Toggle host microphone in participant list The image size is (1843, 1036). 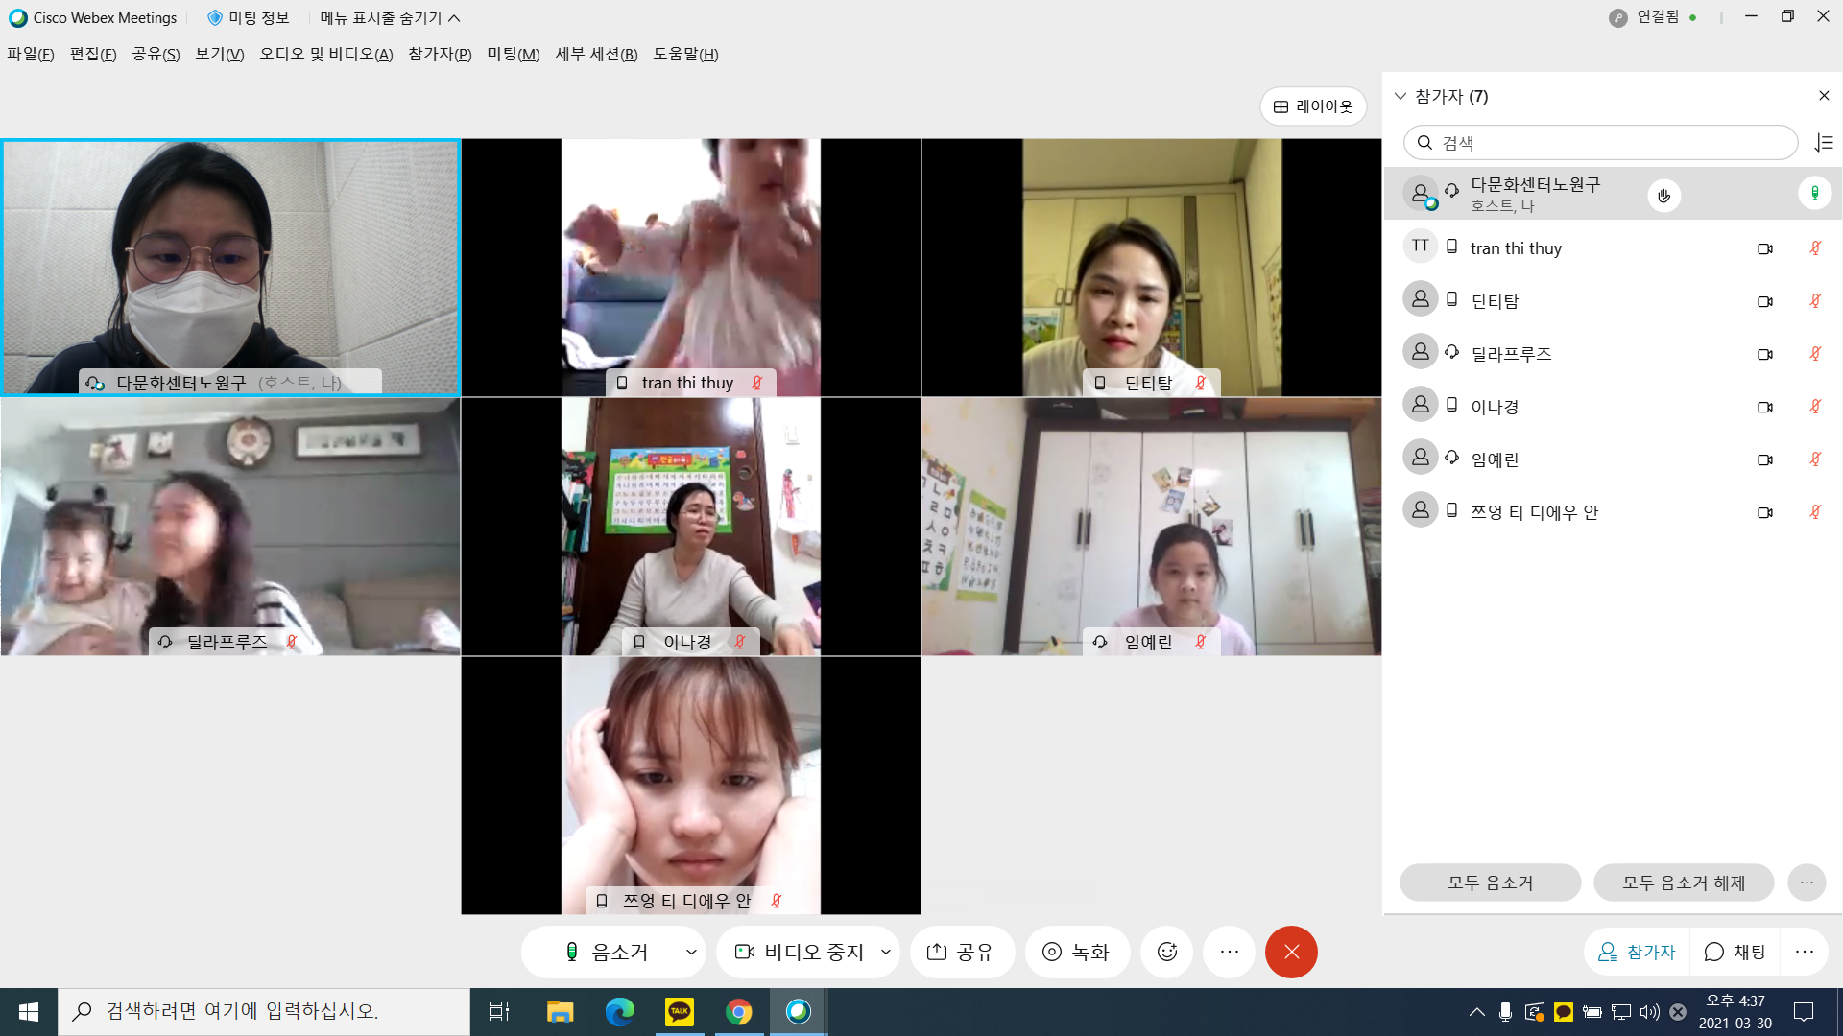tap(1814, 193)
